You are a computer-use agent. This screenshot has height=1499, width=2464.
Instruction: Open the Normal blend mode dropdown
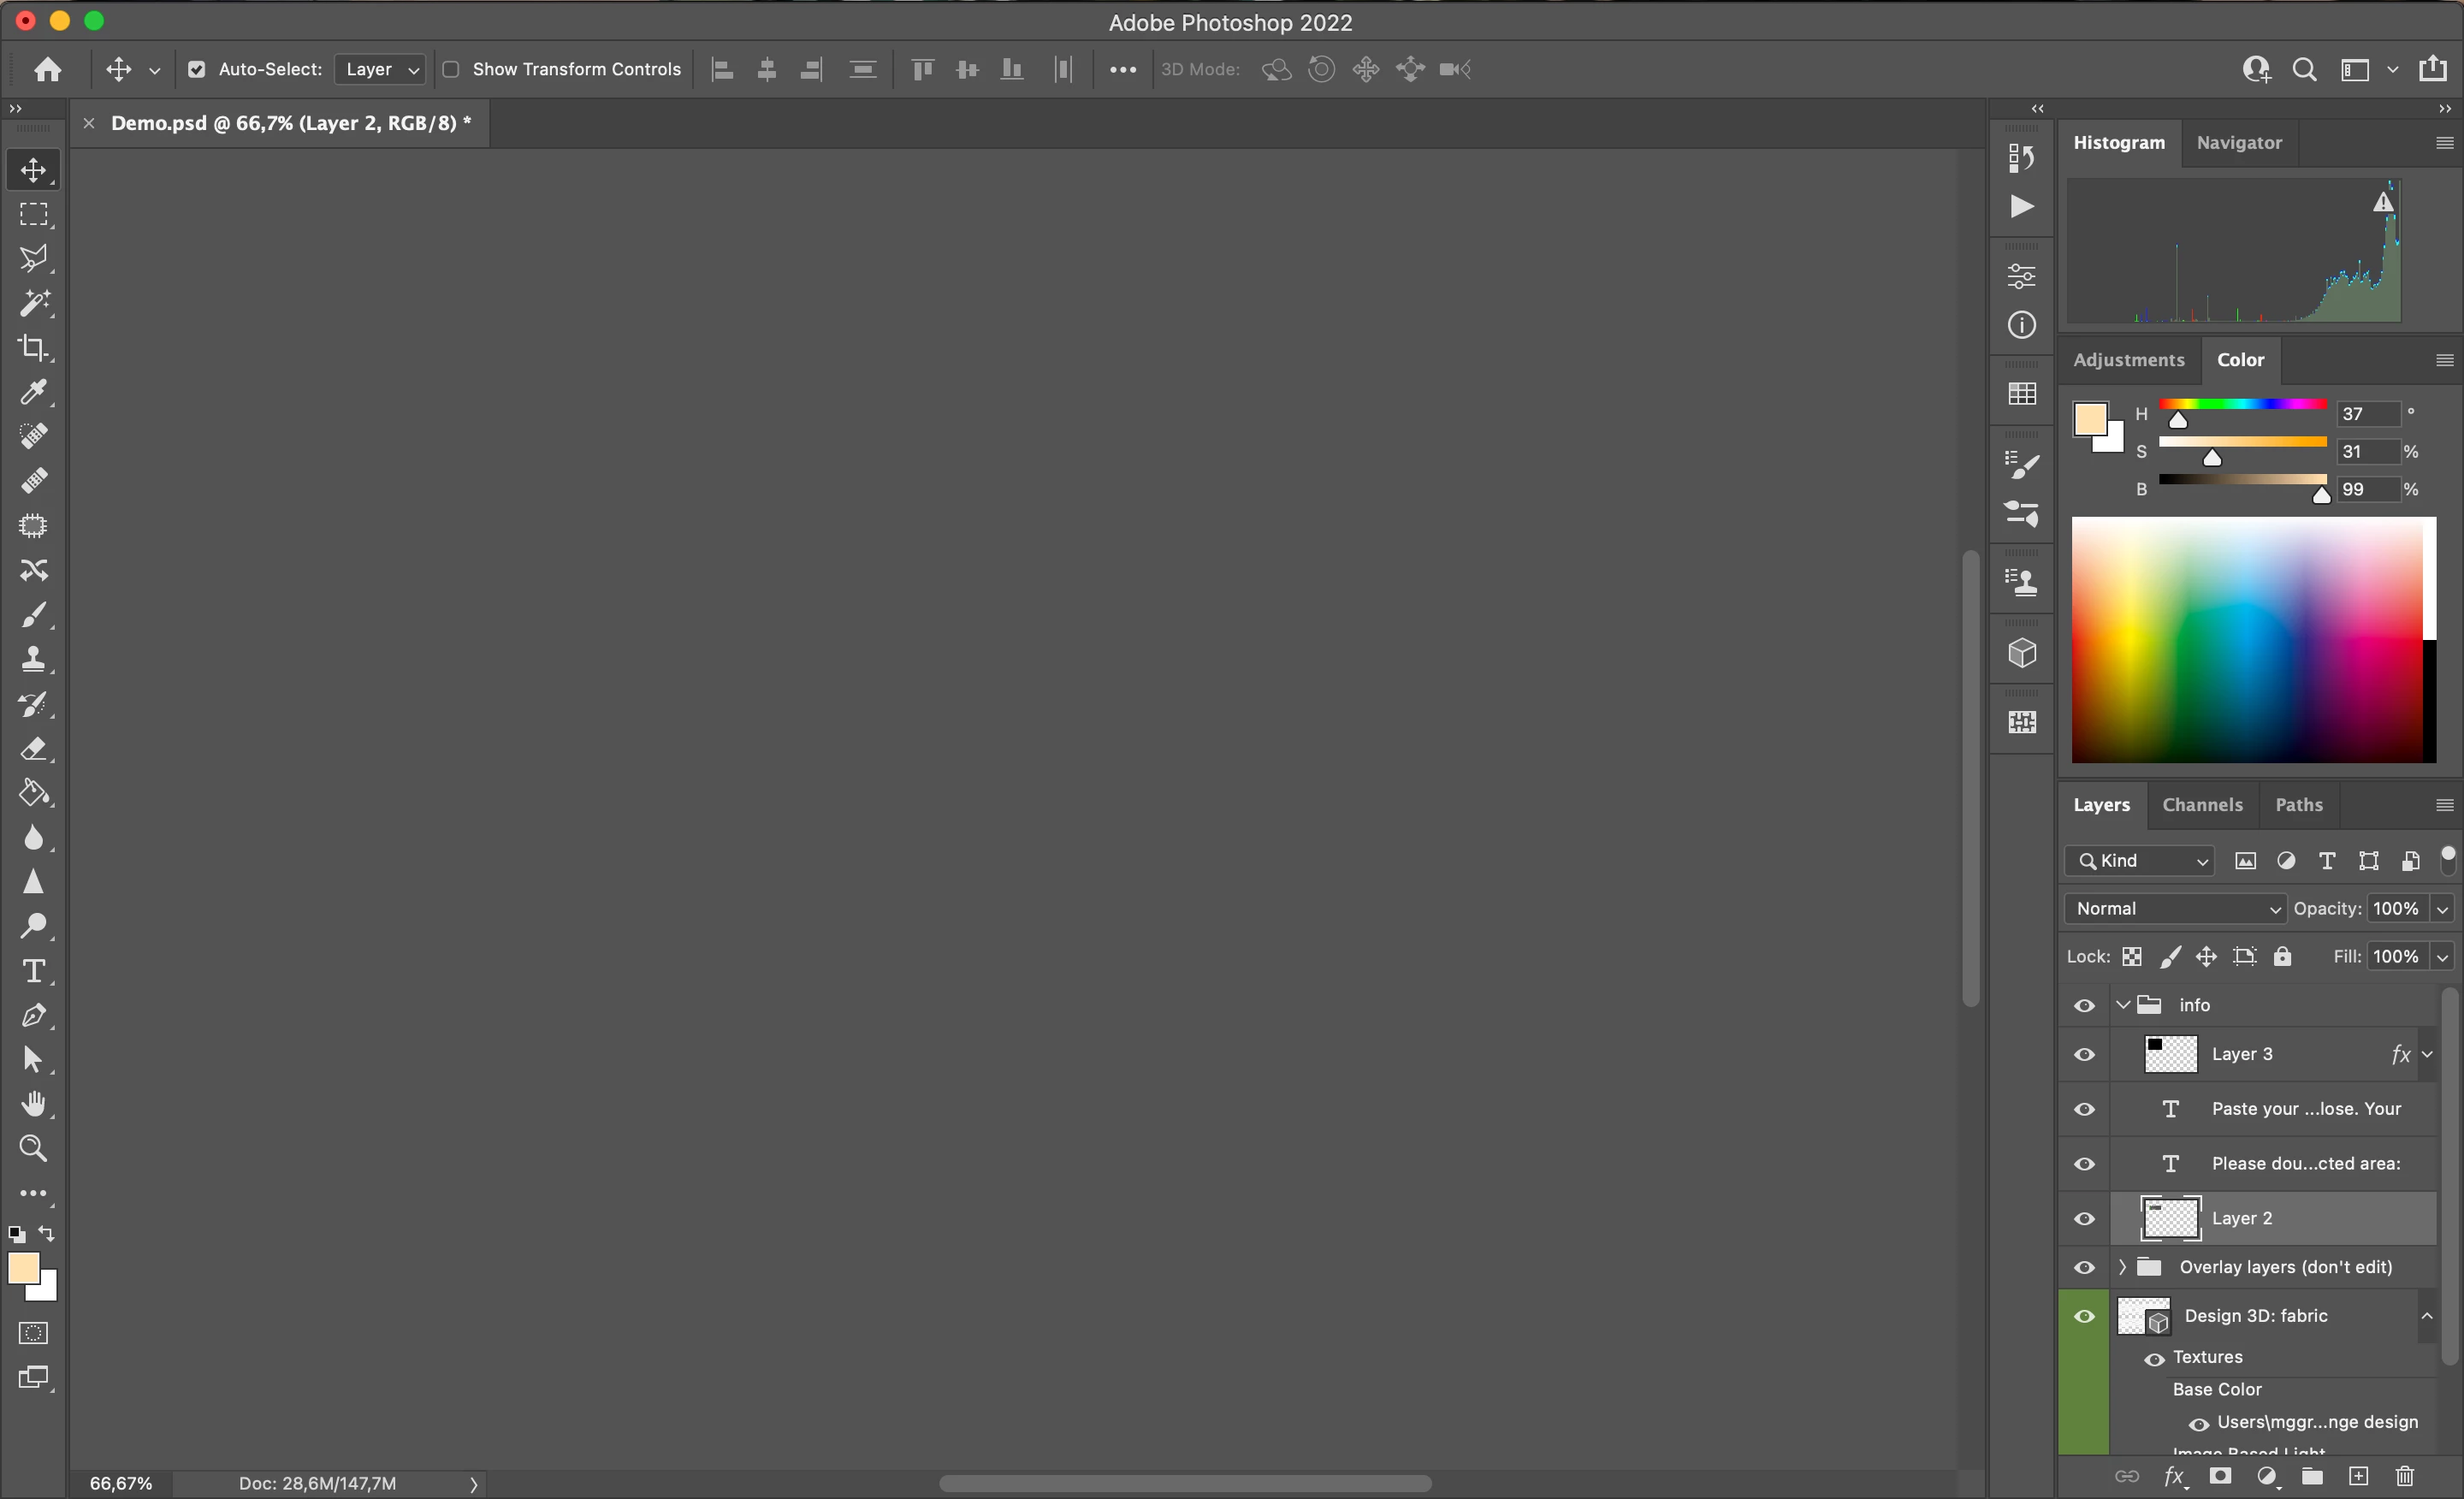(x=2174, y=908)
